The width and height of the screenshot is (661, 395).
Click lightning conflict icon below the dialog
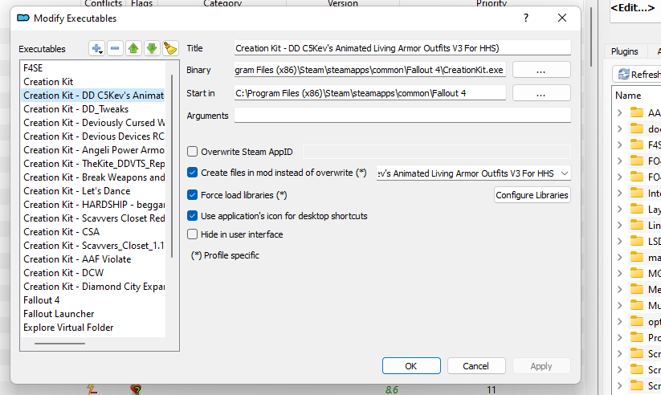[x=92, y=389]
